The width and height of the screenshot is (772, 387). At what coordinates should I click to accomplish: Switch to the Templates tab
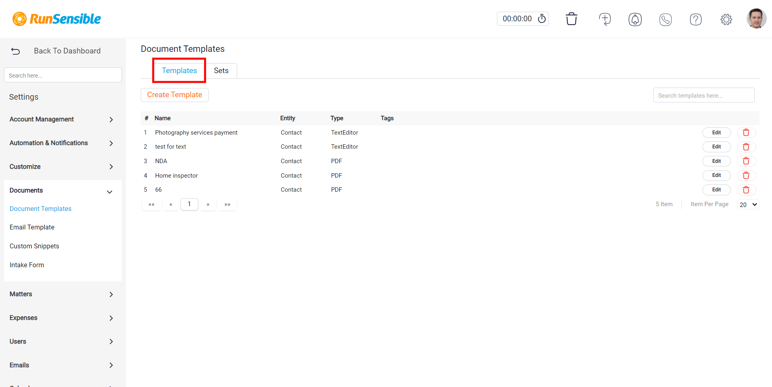click(179, 71)
